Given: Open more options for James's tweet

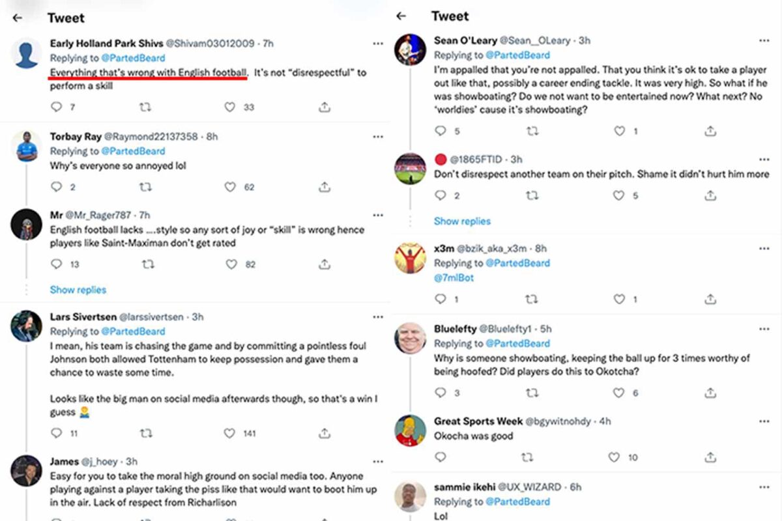Looking at the screenshot, I should 378,462.
